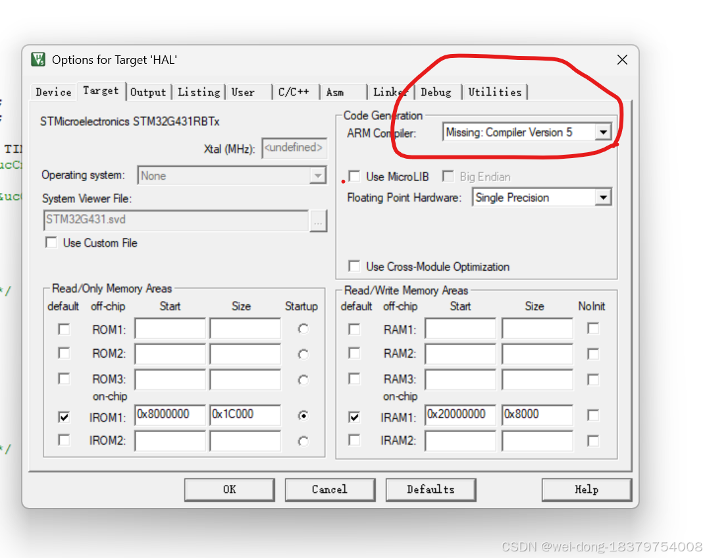Click the IROM2 Start address field
The height and width of the screenshot is (558, 705).
tap(170, 441)
